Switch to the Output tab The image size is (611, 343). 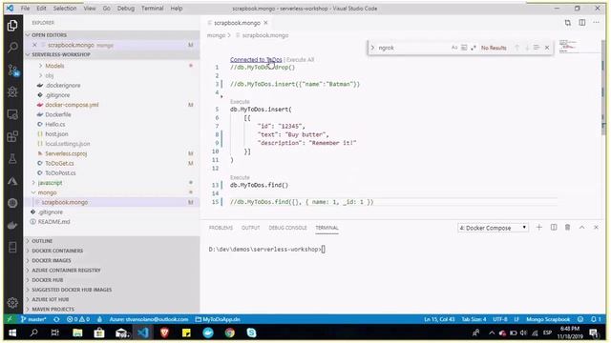coord(250,228)
